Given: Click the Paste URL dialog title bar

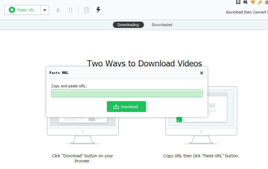Looking at the screenshot, I should coord(118,73).
